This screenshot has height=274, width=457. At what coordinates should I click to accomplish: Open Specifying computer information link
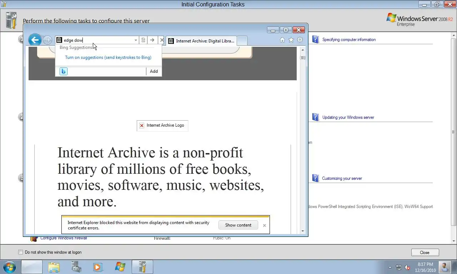[349, 40]
